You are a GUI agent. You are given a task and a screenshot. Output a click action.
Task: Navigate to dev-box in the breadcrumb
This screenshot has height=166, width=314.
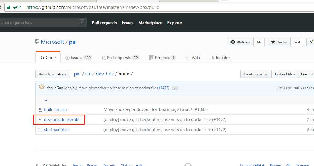(x=105, y=74)
